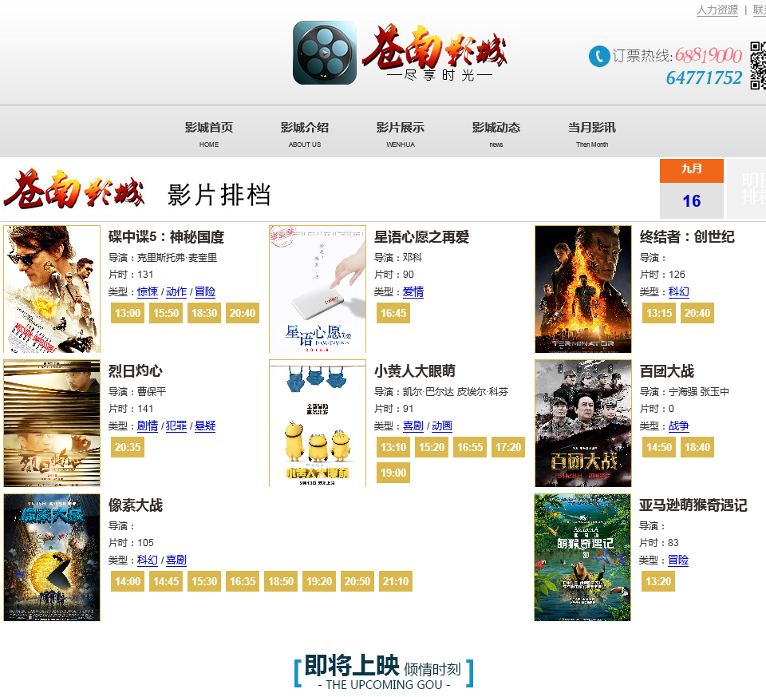Screen dimensions: 766x697
Task: Click the 剧情 genre link
Action: [x=148, y=426]
